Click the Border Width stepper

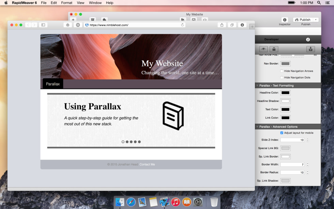[x=307, y=164]
